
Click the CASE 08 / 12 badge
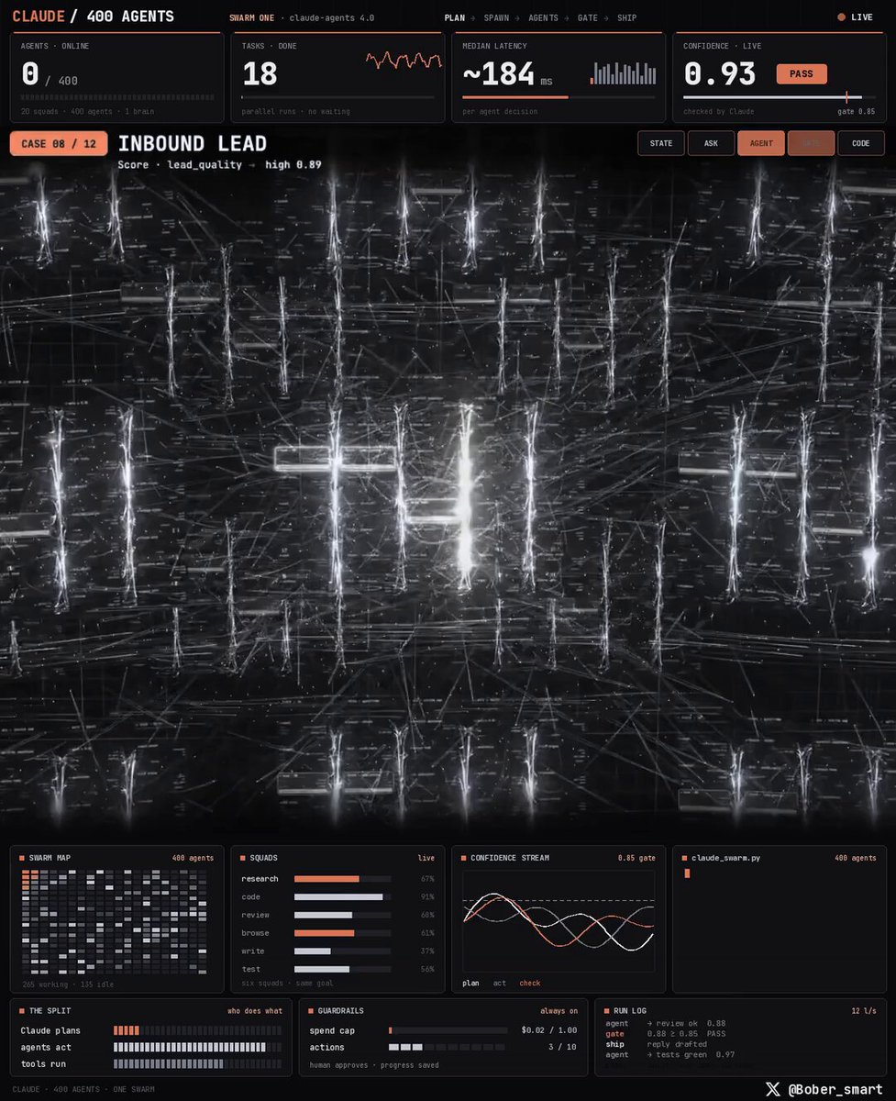[x=59, y=144]
